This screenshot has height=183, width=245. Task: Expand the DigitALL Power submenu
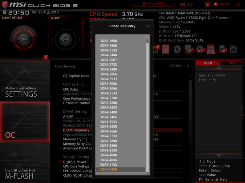click(x=75, y=162)
